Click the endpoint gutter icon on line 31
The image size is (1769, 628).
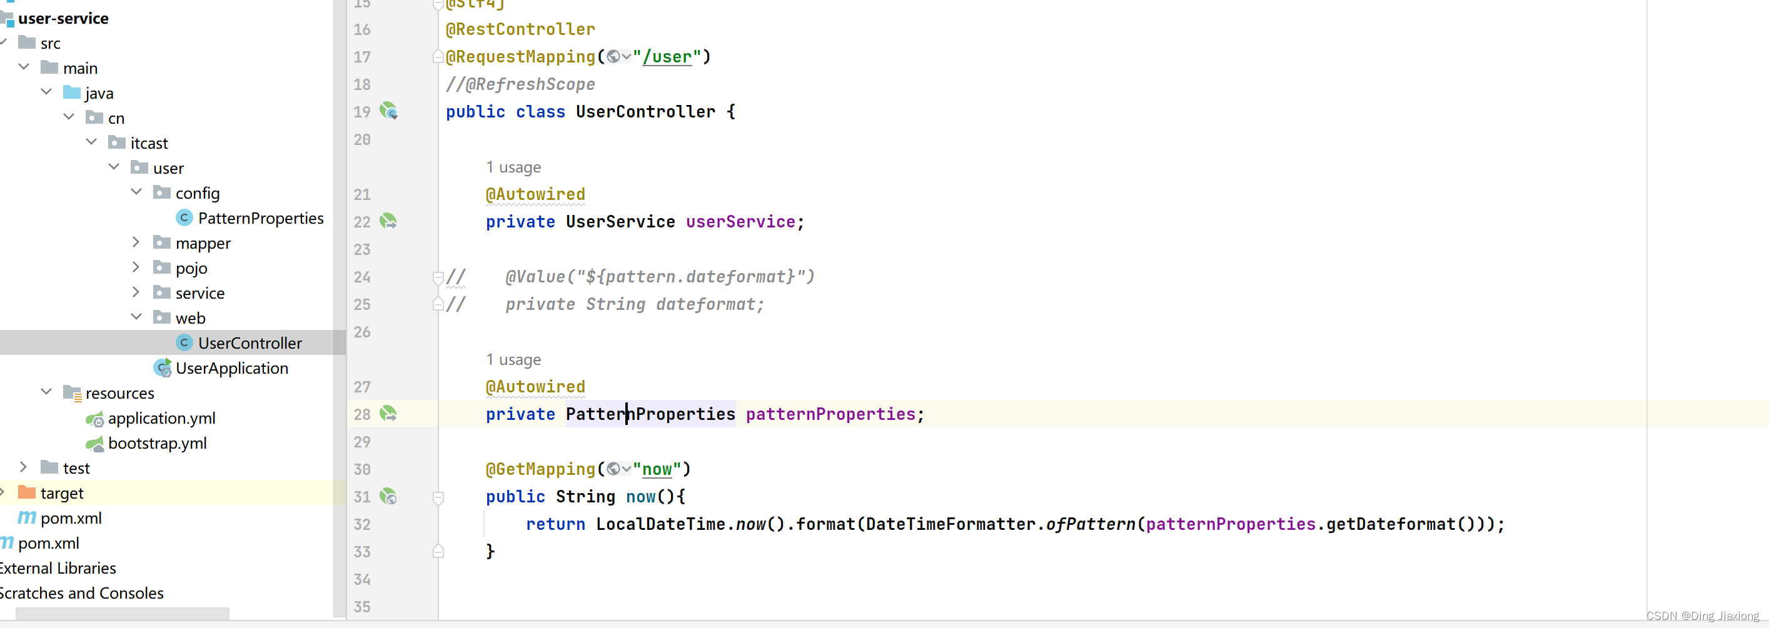(389, 496)
